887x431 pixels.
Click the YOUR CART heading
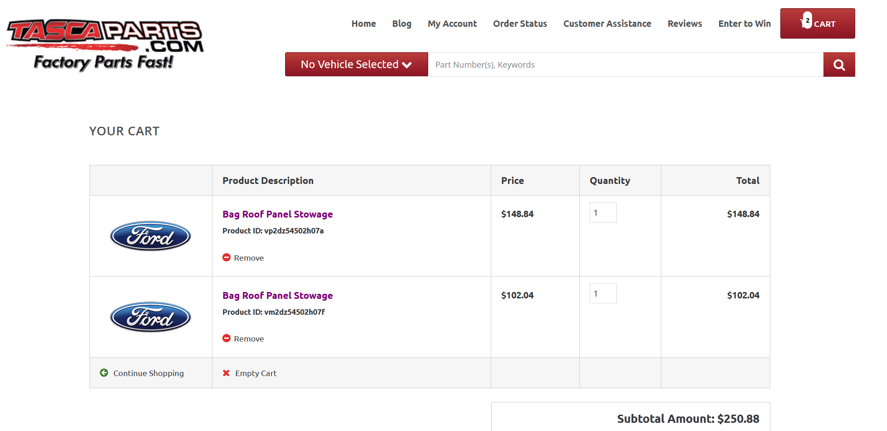coord(124,131)
